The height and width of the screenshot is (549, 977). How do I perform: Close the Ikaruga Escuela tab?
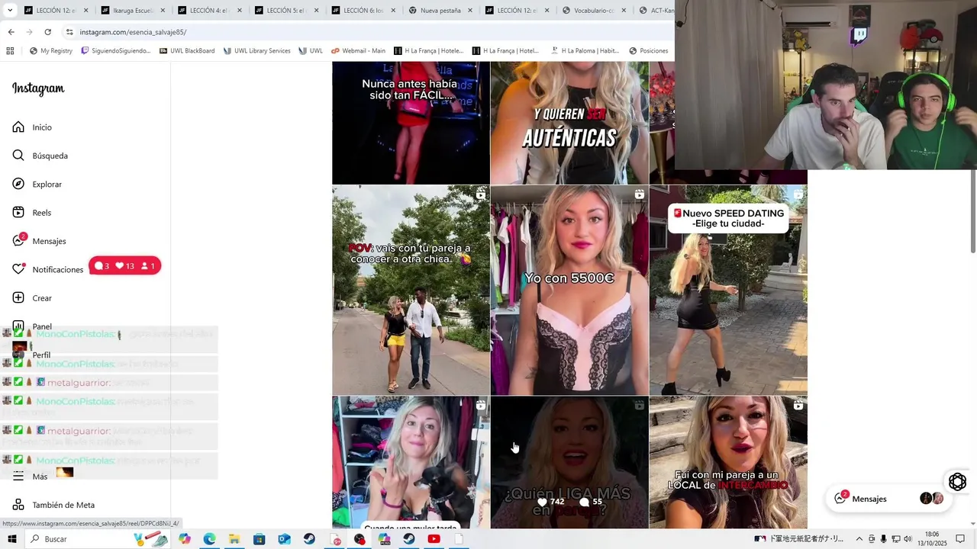[163, 11]
